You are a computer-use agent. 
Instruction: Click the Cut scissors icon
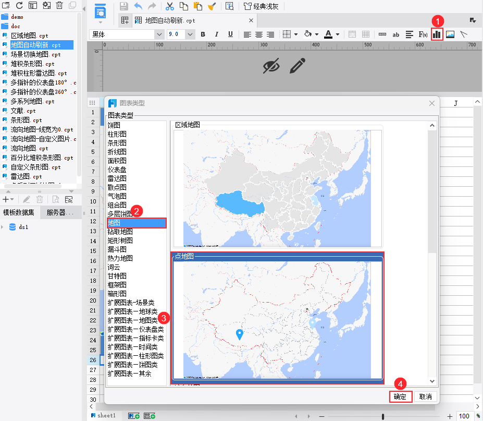(x=170, y=6)
